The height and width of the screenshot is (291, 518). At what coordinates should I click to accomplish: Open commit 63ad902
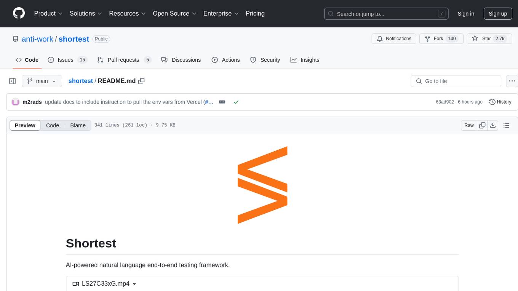click(445, 102)
